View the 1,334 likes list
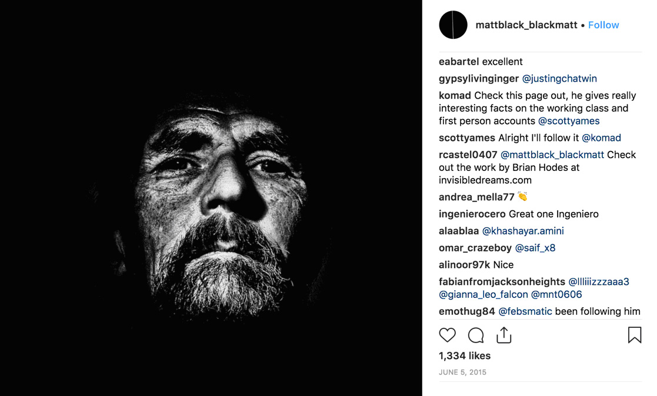Screen dimensions: 657x396 pos(465,356)
